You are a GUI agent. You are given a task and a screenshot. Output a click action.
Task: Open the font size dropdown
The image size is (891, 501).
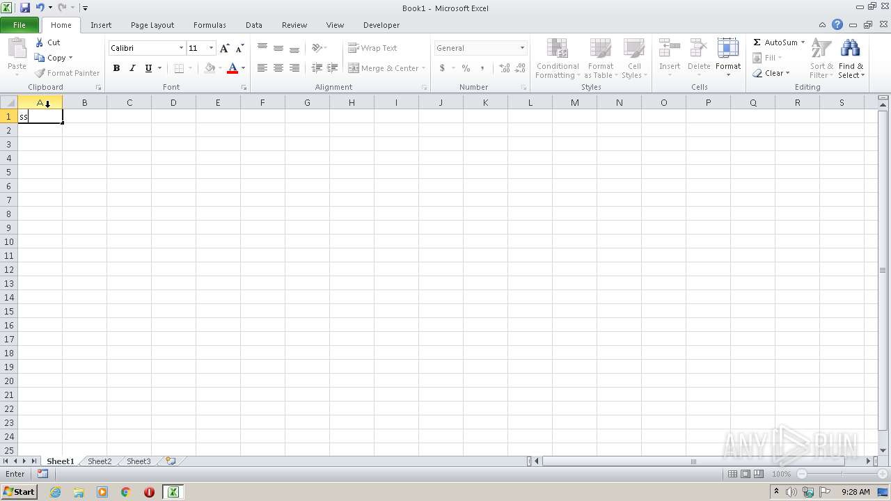(x=211, y=48)
